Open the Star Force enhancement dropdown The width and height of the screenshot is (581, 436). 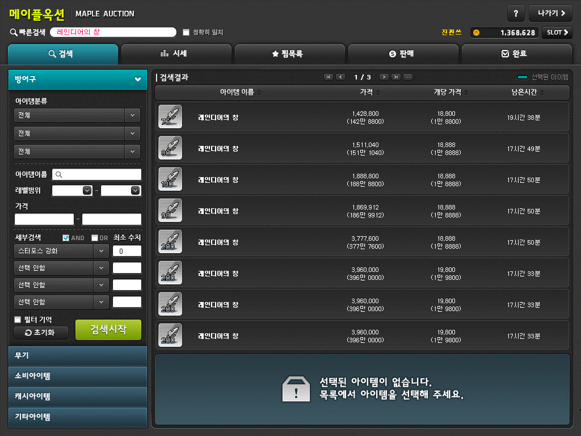click(61, 251)
